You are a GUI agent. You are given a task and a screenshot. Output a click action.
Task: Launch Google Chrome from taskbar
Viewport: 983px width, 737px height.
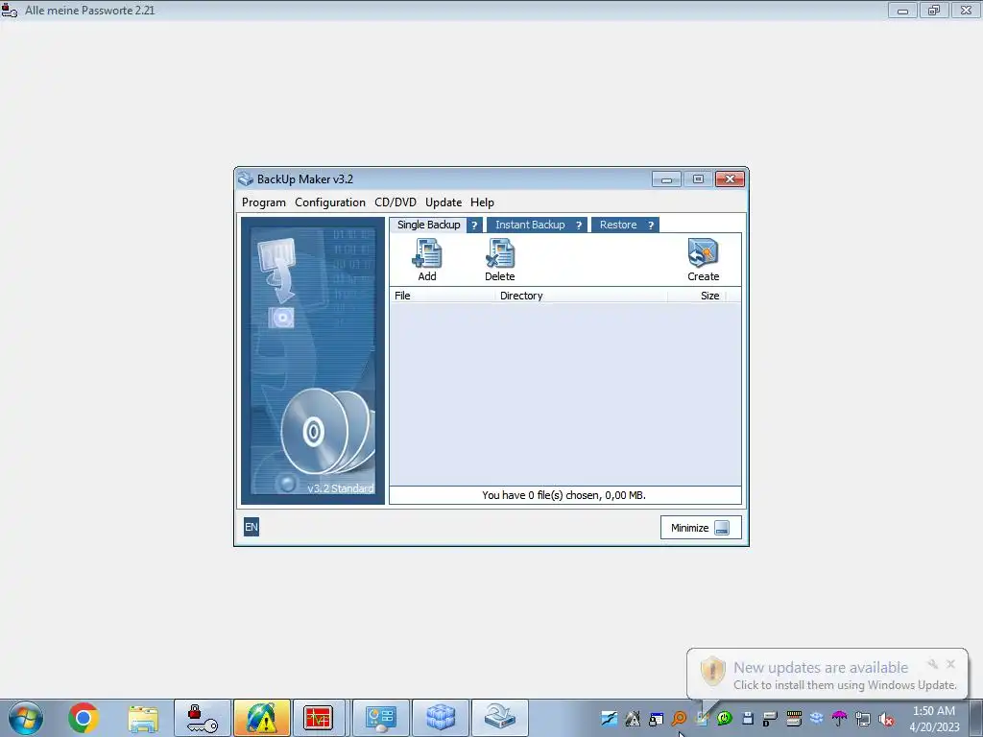(x=84, y=718)
